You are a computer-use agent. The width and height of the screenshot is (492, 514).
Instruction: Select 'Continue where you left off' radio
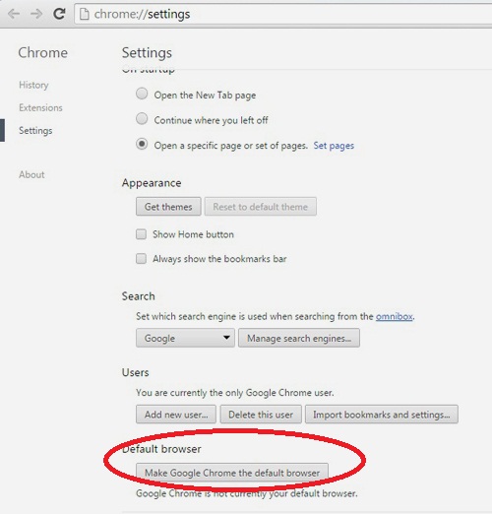(142, 119)
